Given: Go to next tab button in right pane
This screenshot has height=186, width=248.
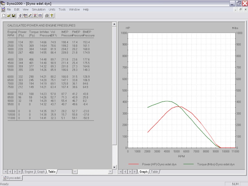Looking at the screenshot, I should pyautogui.click(x=130, y=172).
